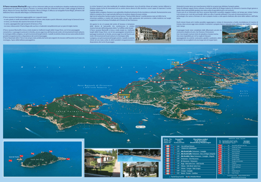Click the STRADA DEI CONDANNATI trail description
261x182 pixels.
pos(189,148)
